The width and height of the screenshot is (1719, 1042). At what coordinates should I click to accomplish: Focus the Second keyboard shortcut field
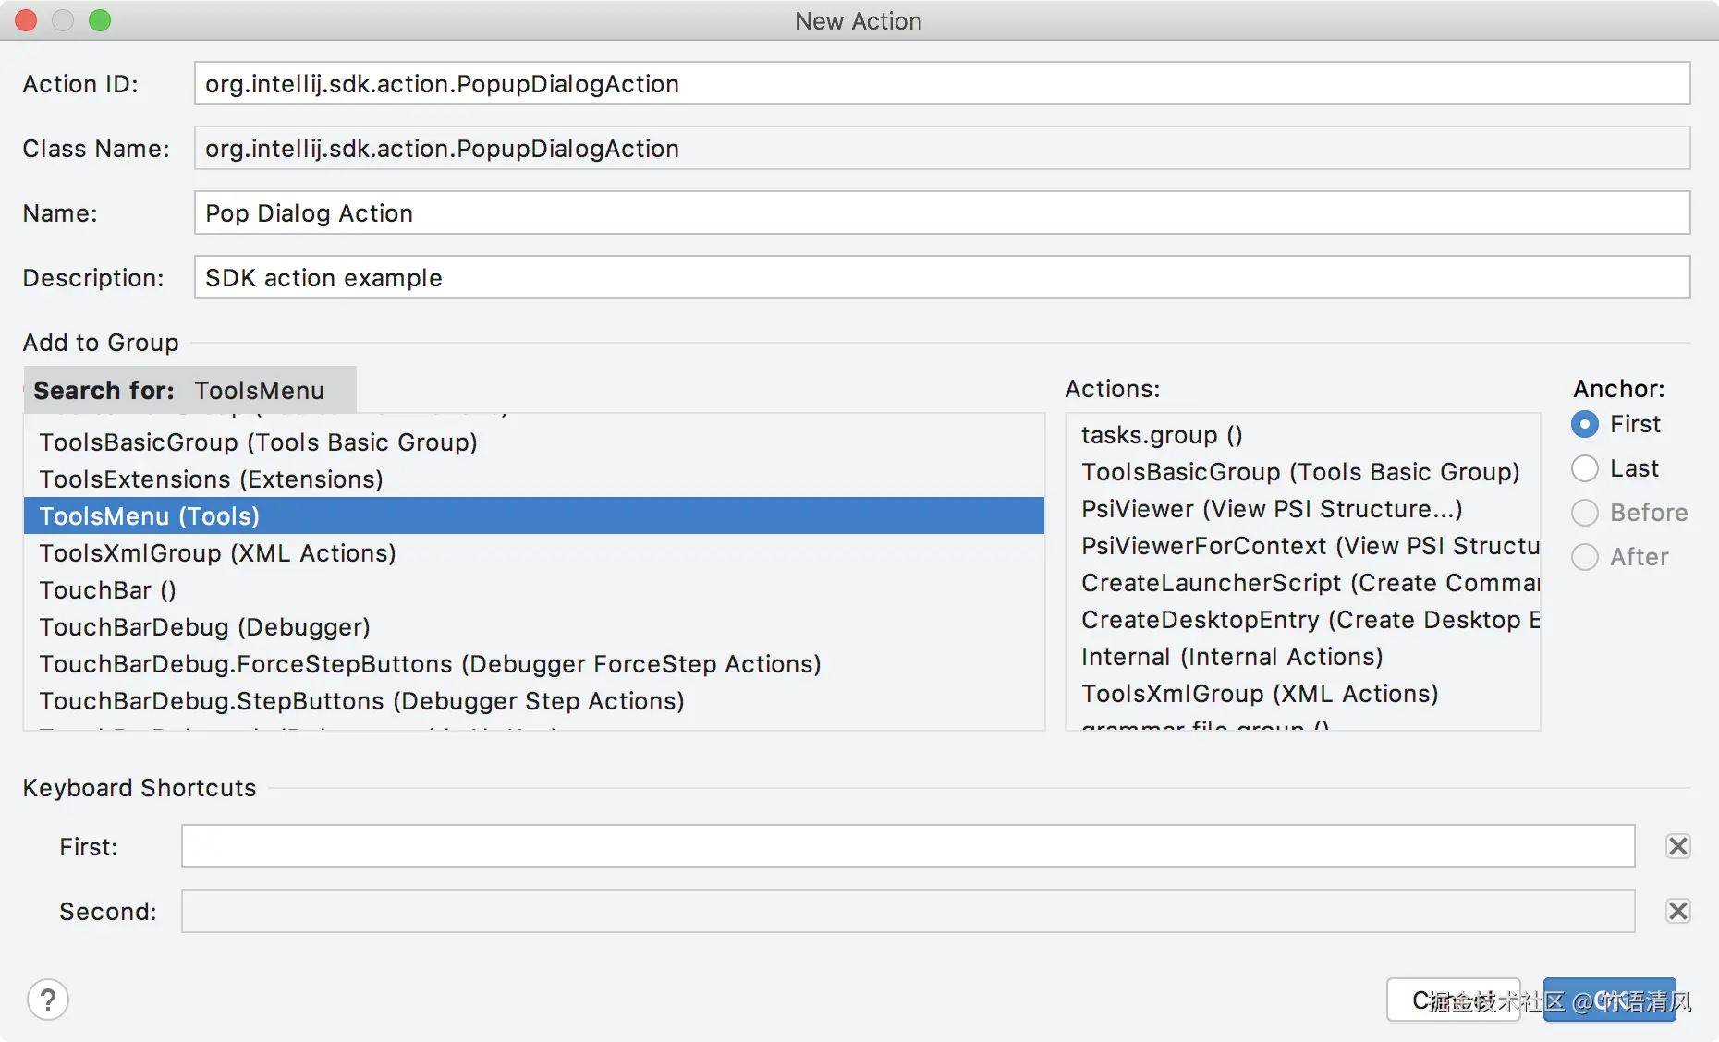(908, 911)
